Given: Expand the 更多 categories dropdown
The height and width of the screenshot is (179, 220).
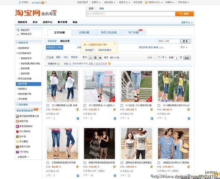Looking at the screenshot, I should click(x=184, y=47).
